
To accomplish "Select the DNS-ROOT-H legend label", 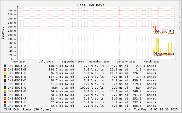I will coord(17,91).
